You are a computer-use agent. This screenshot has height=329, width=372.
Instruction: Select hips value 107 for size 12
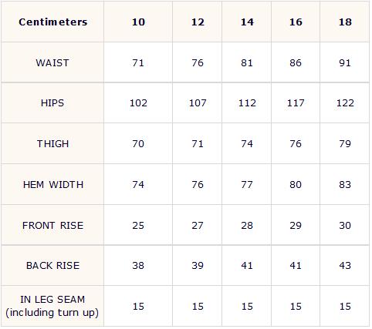tap(198, 103)
